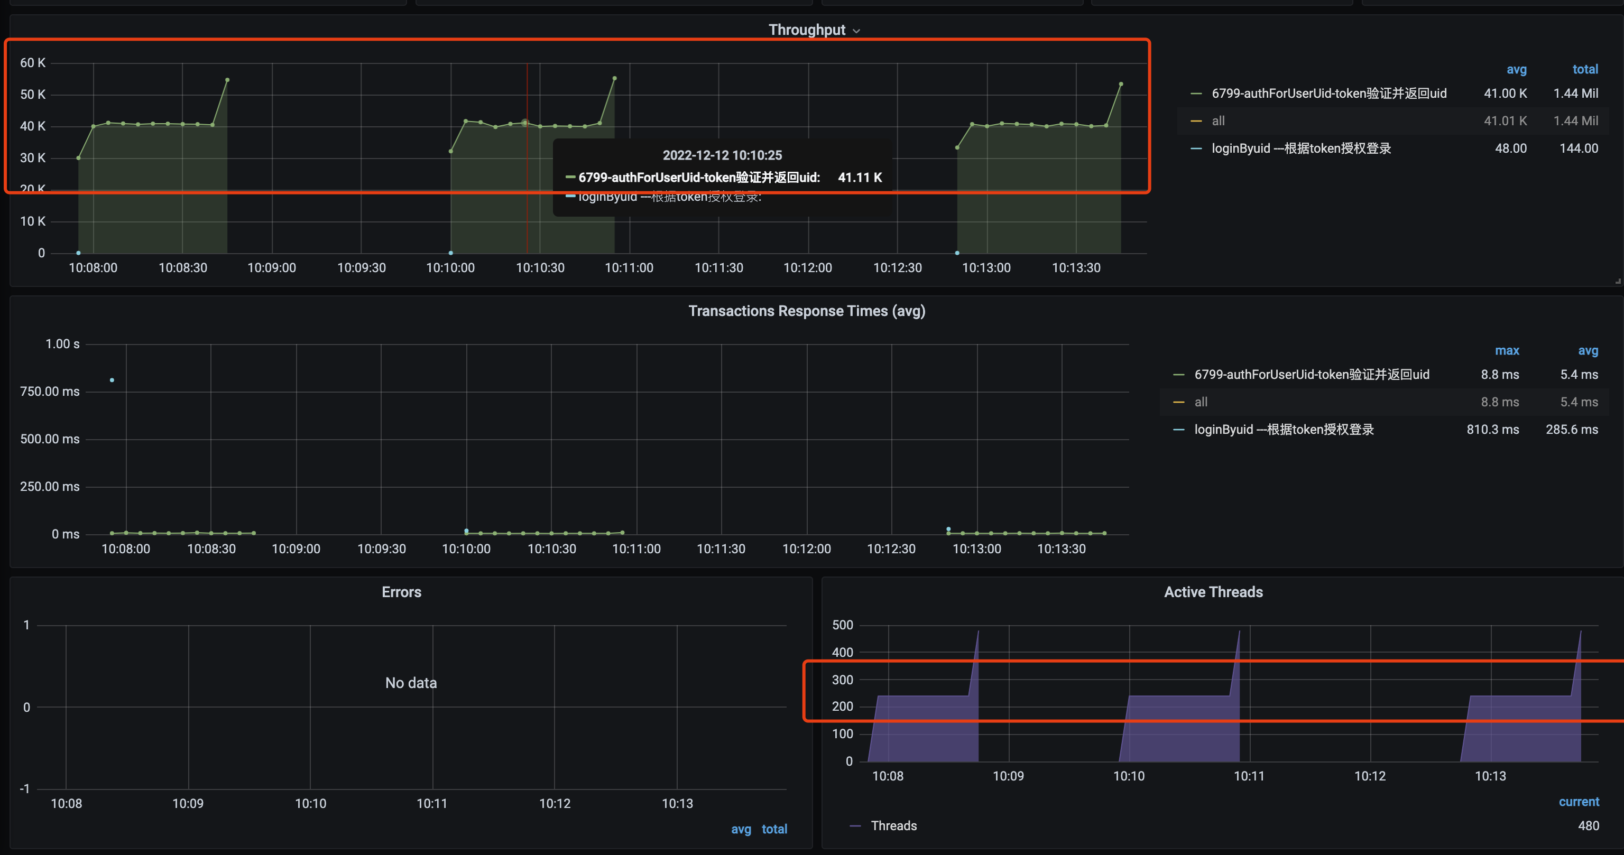This screenshot has width=1624, height=855.
Task: Sort Throughput legend by total column
Action: [1584, 69]
